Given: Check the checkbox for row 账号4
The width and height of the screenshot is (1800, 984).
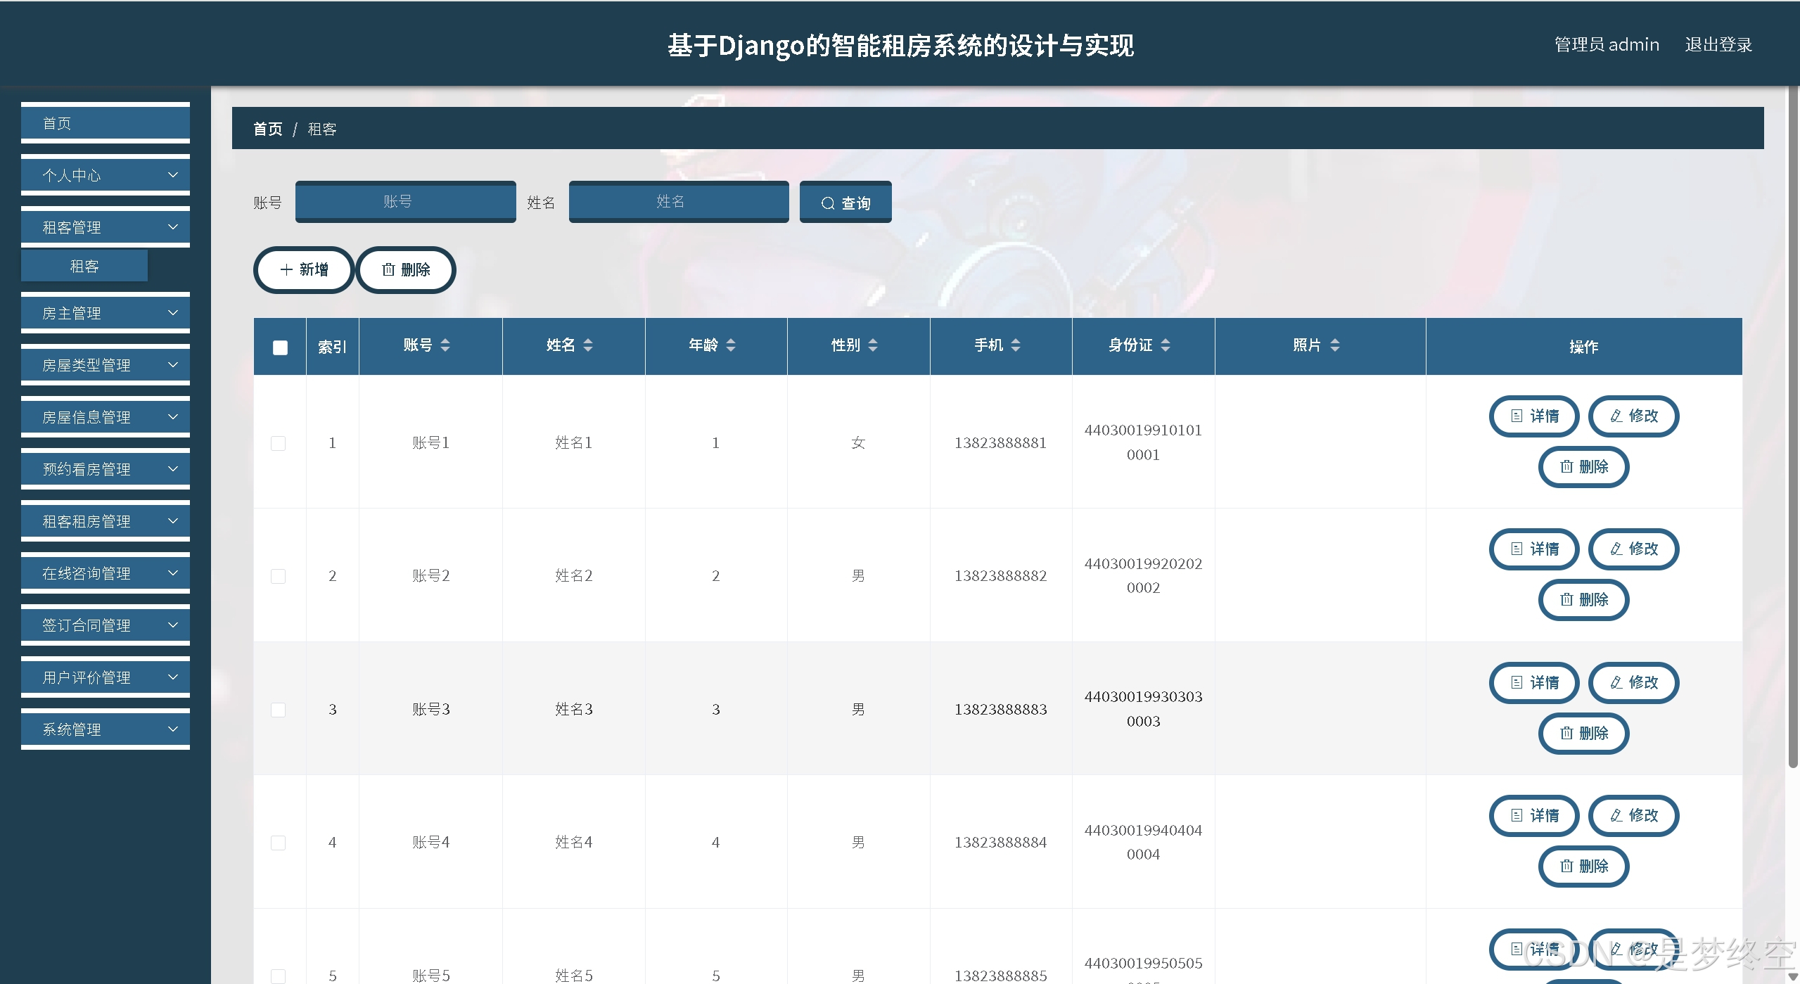Looking at the screenshot, I should point(279,843).
